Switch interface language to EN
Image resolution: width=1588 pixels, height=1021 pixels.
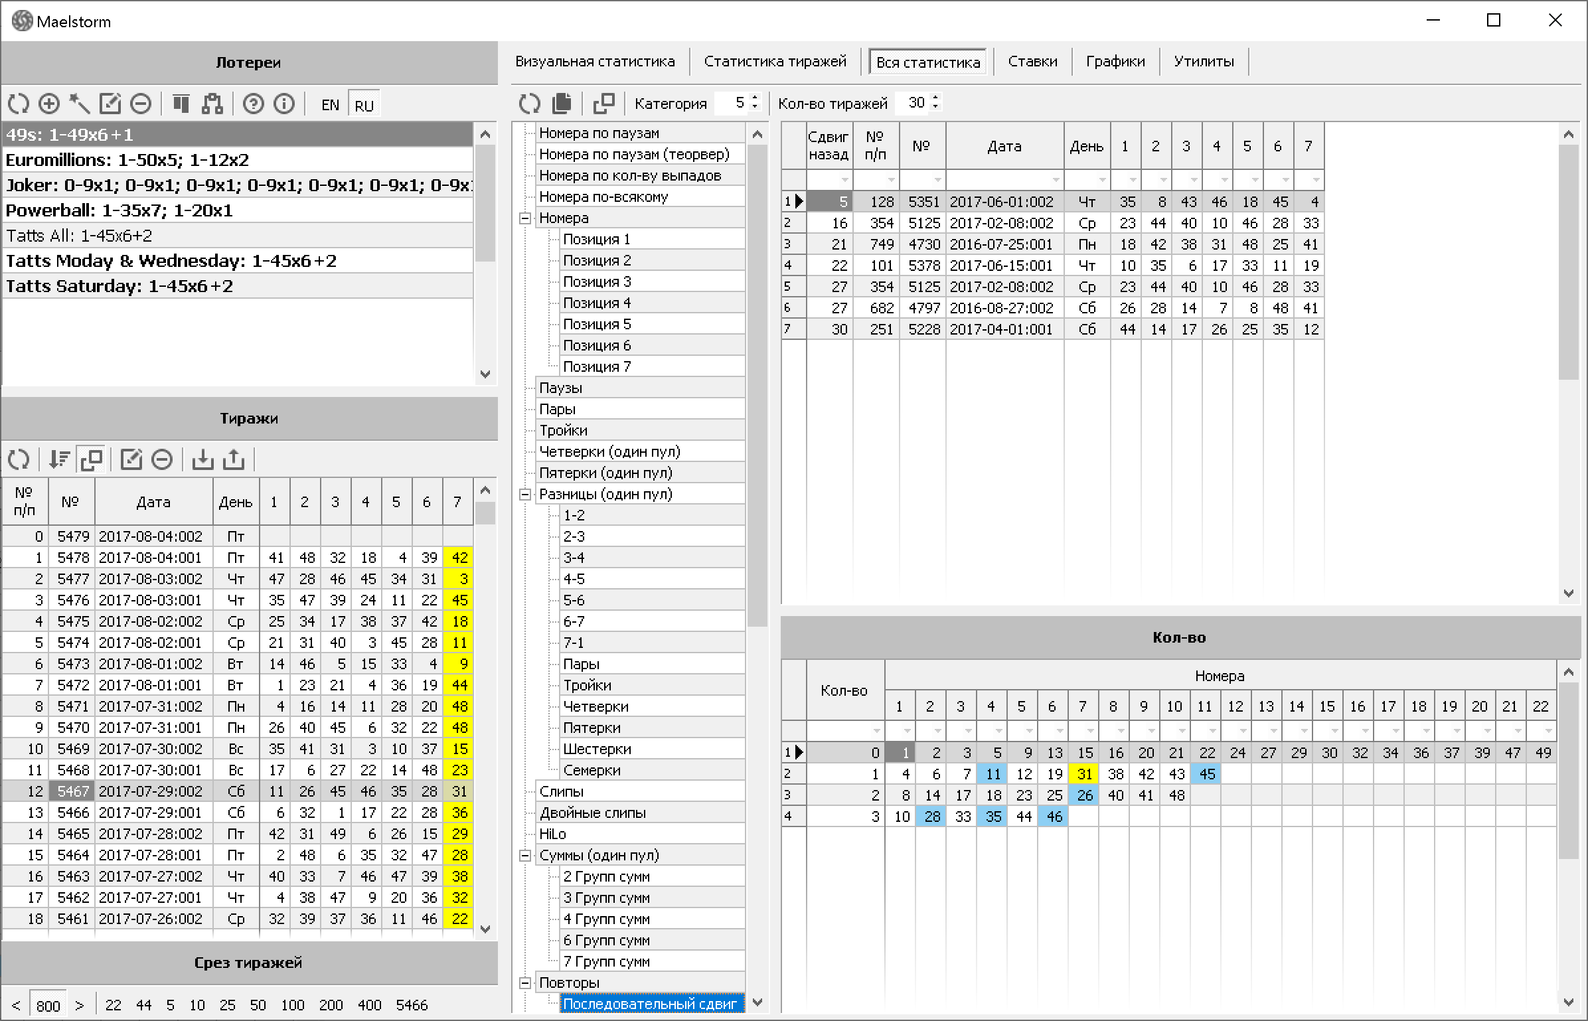pyautogui.click(x=330, y=105)
